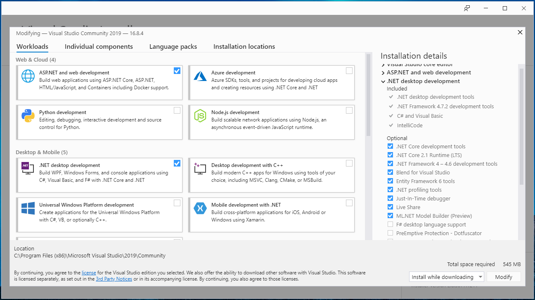Click the Desktop & Mobile (5) heading
535x300 pixels.
(x=42, y=152)
